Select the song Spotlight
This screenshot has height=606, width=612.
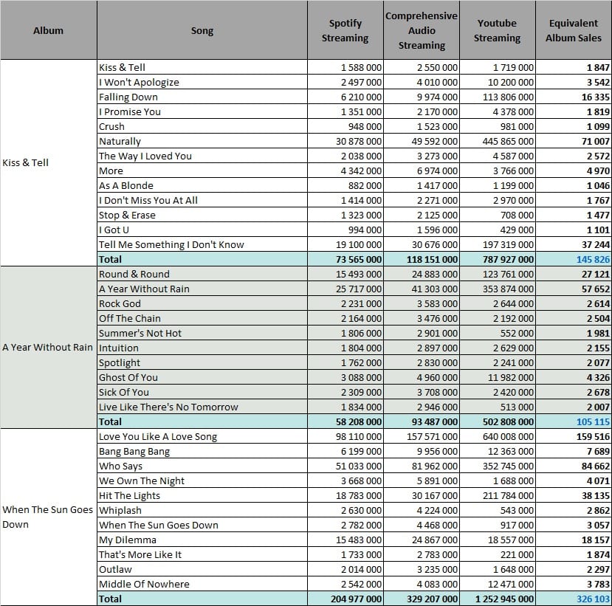click(x=202, y=362)
